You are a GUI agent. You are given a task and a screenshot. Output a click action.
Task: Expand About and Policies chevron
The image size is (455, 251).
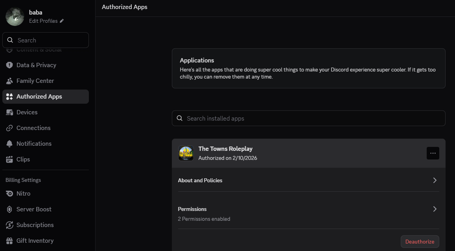point(435,180)
